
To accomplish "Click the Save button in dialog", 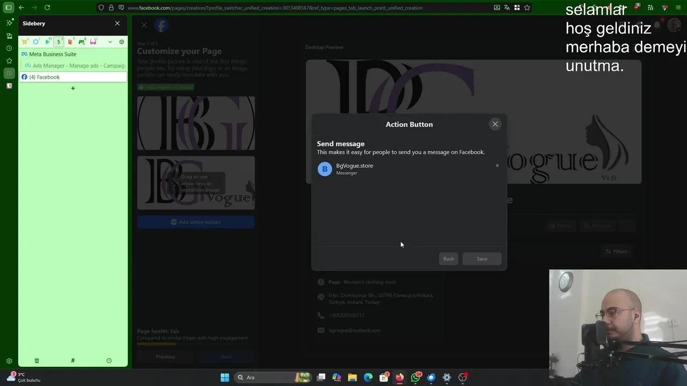I will pyautogui.click(x=482, y=259).
